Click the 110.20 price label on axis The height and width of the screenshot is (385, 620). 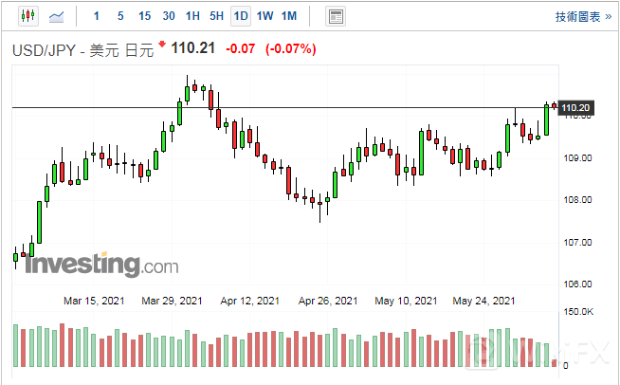576,108
